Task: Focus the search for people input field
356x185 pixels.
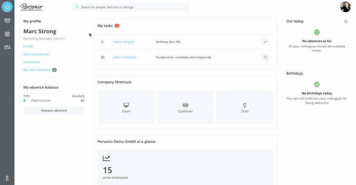Action: [x=131, y=7]
